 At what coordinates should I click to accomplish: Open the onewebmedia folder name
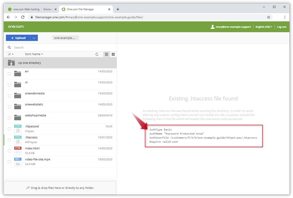[35, 94]
